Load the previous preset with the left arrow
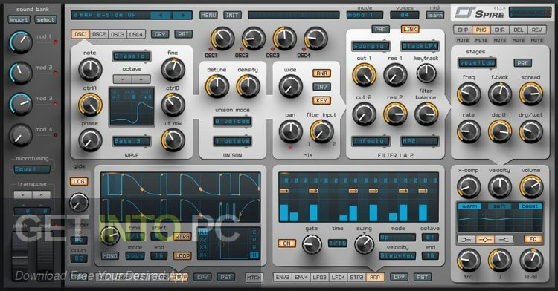Image resolution: width=558 pixels, height=291 pixels. (161, 15)
